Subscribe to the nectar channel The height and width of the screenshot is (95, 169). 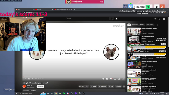40,86
